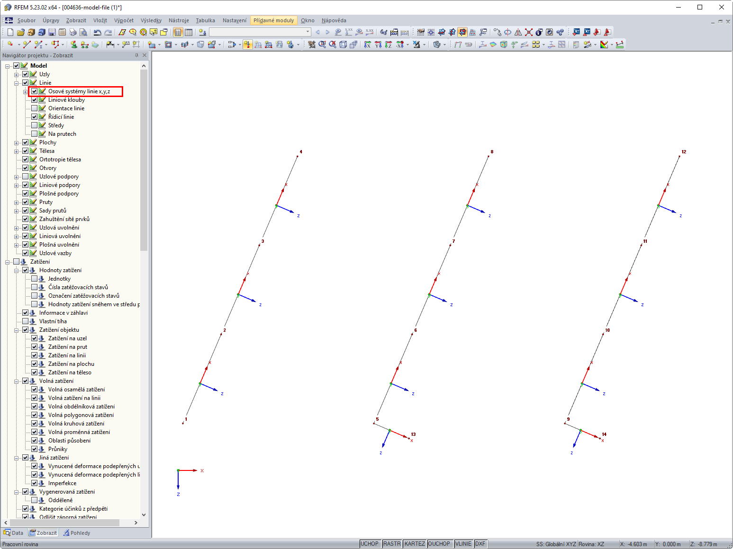
Task: Click the mirror tool icon
Action: 518,32
